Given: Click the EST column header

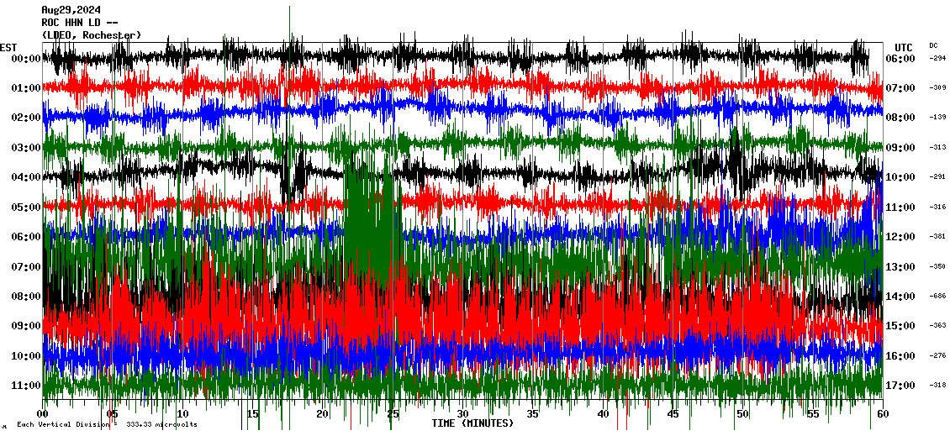Looking at the screenshot, I should click(8, 47).
